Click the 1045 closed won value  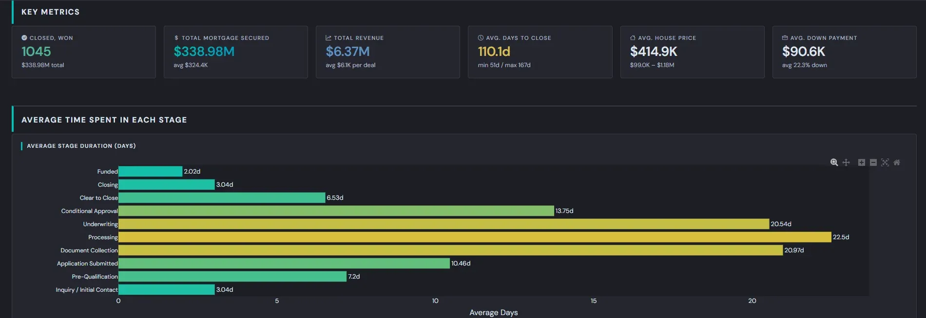pos(36,51)
